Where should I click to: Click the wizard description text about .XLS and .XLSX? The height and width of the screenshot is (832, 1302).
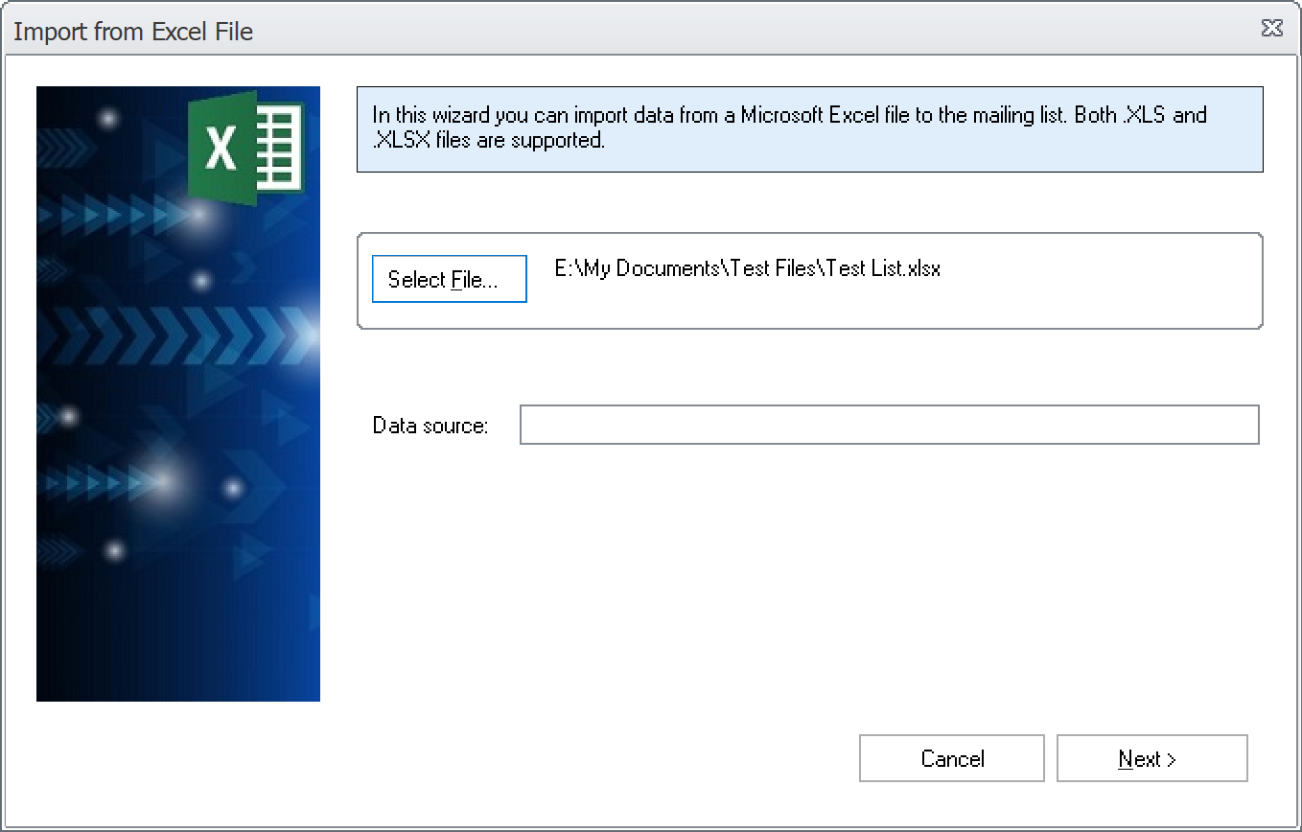click(789, 127)
